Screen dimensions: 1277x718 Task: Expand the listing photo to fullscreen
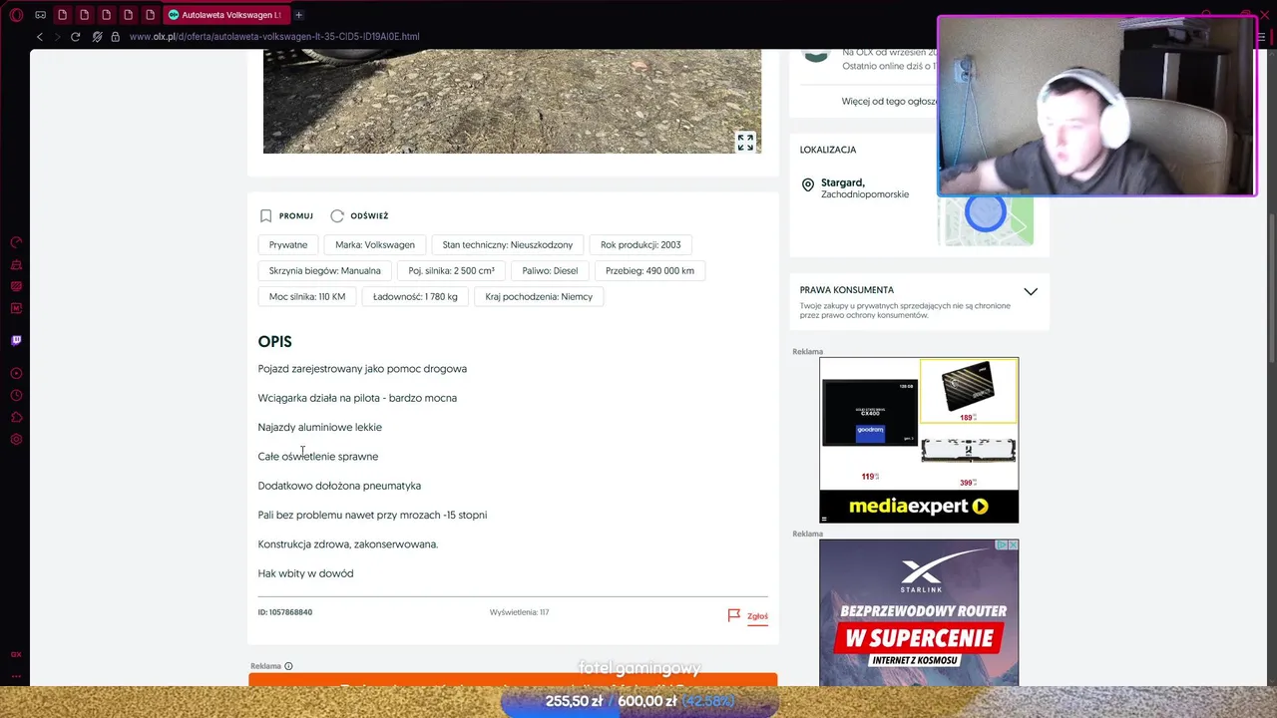pyautogui.click(x=745, y=143)
